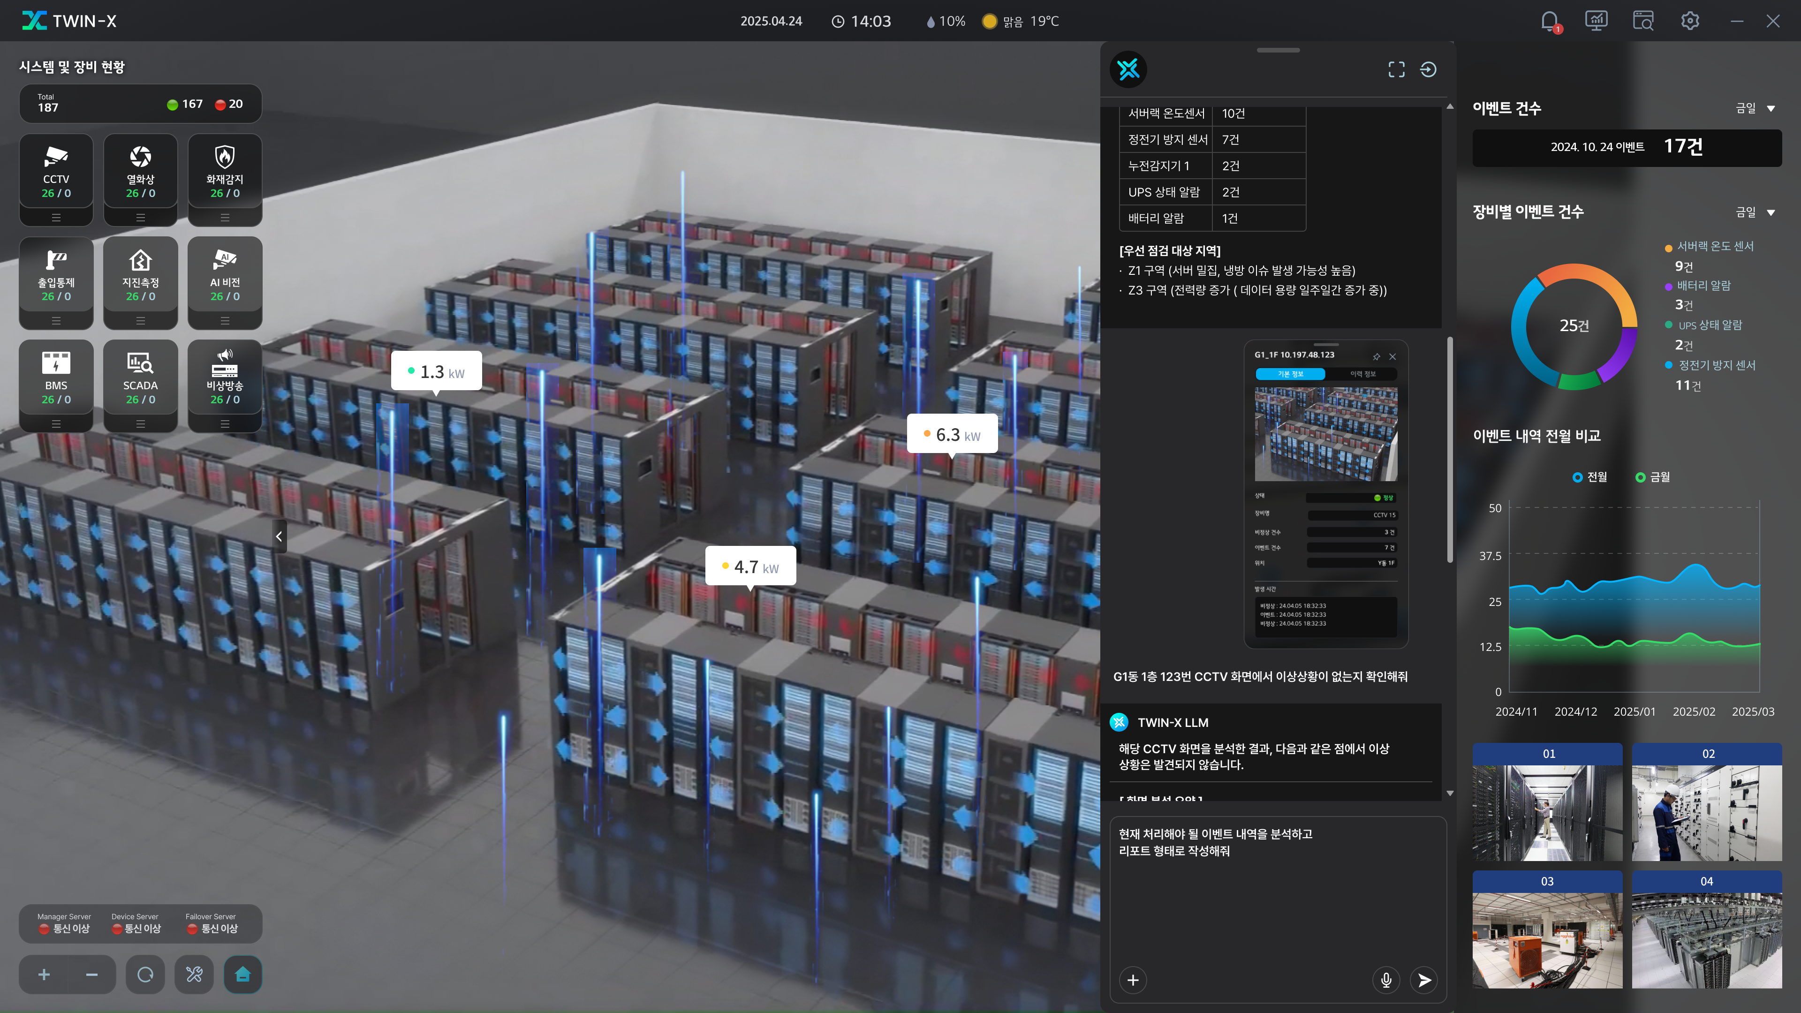Reset view with the rotate icon
This screenshot has height=1013, width=1801.
[x=145, y=975]
